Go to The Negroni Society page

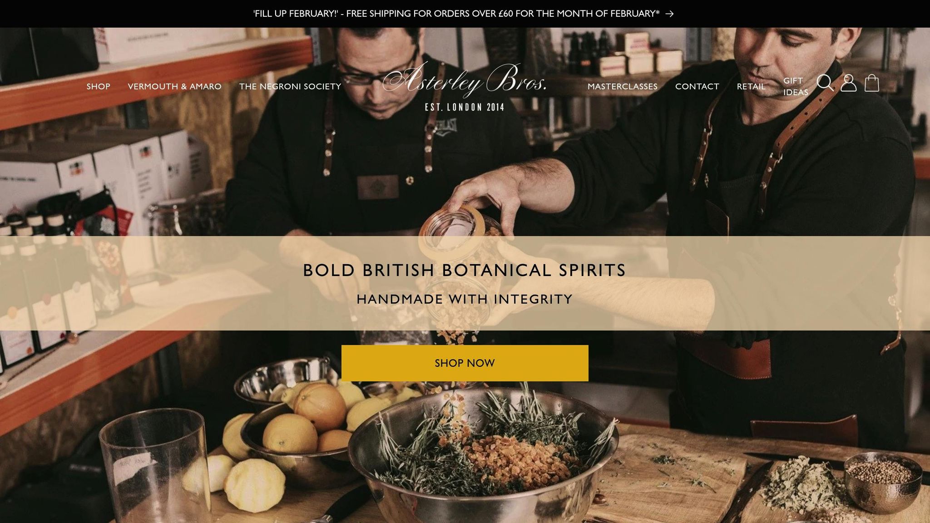coord(290,86)
